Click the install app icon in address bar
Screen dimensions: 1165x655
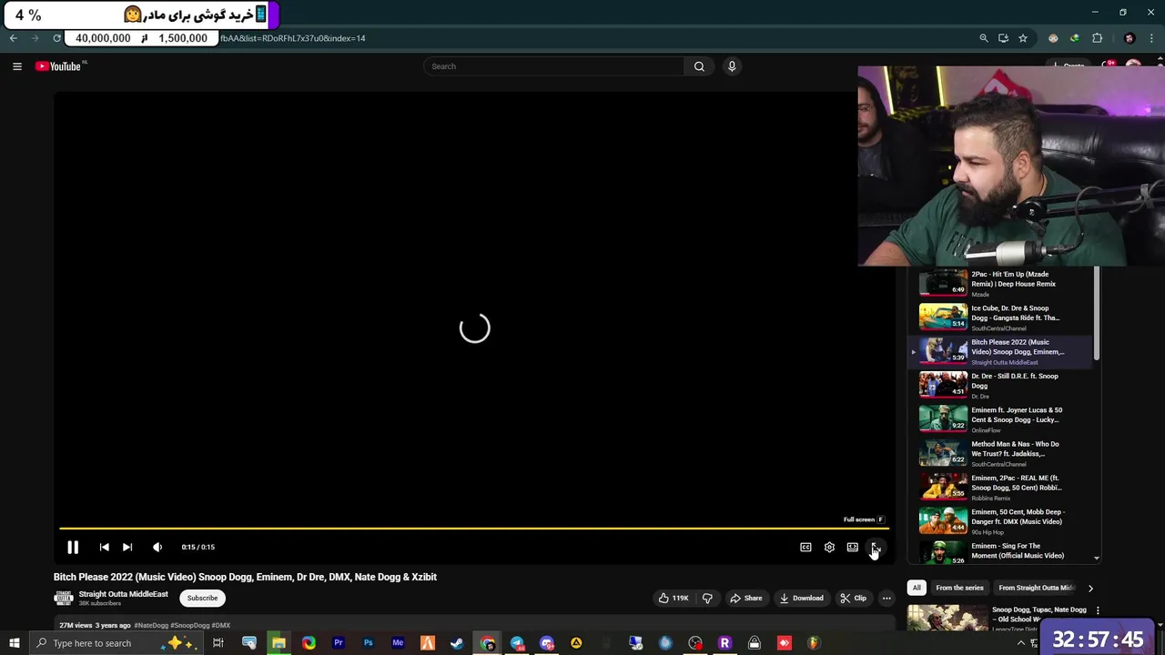pos(1003,38)
